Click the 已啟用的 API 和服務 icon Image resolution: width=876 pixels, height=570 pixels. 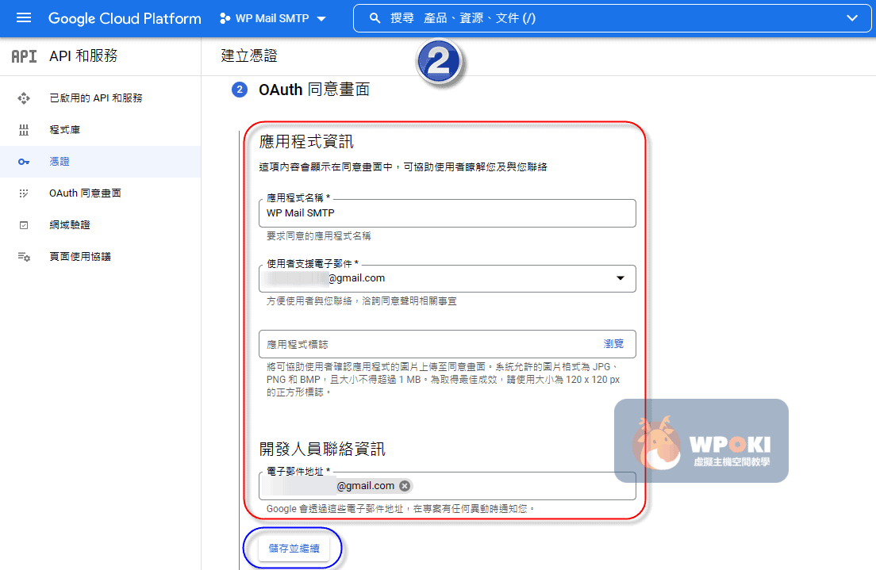point(24,98)
